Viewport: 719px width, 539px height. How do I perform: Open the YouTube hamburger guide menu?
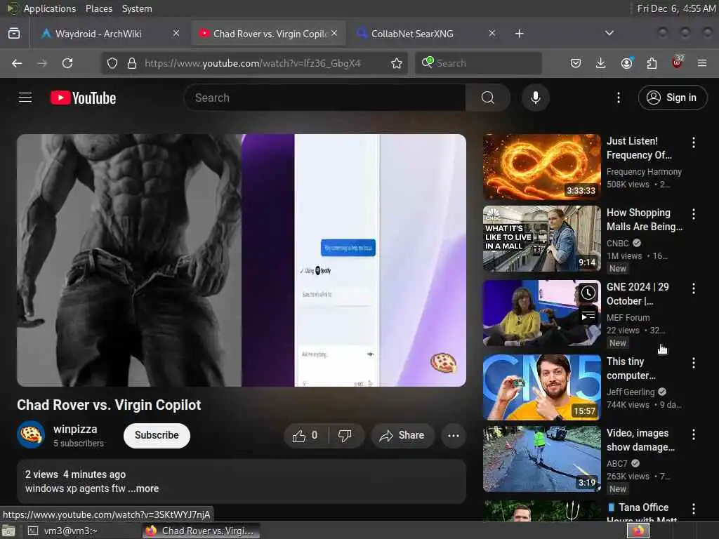coord(25,98)
